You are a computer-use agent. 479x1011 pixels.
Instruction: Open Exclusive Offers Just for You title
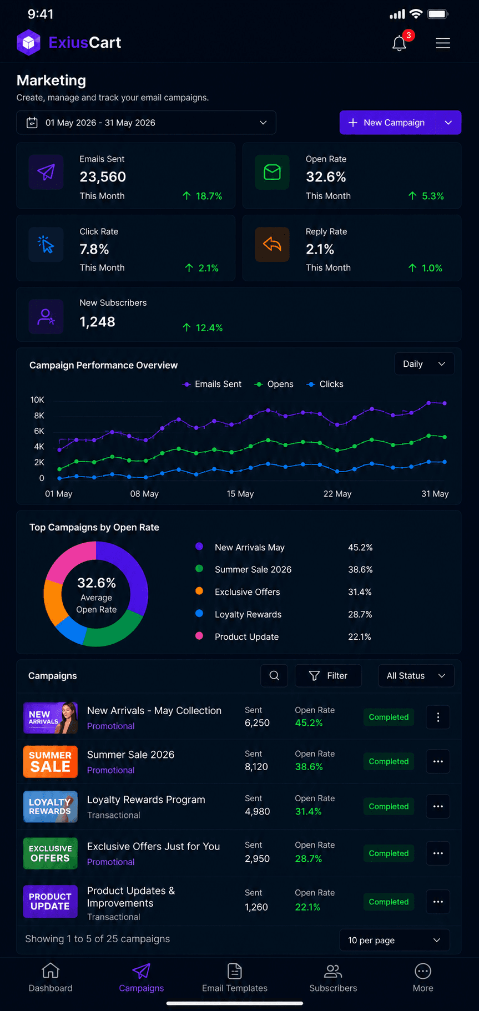click(x=154, y=846)
